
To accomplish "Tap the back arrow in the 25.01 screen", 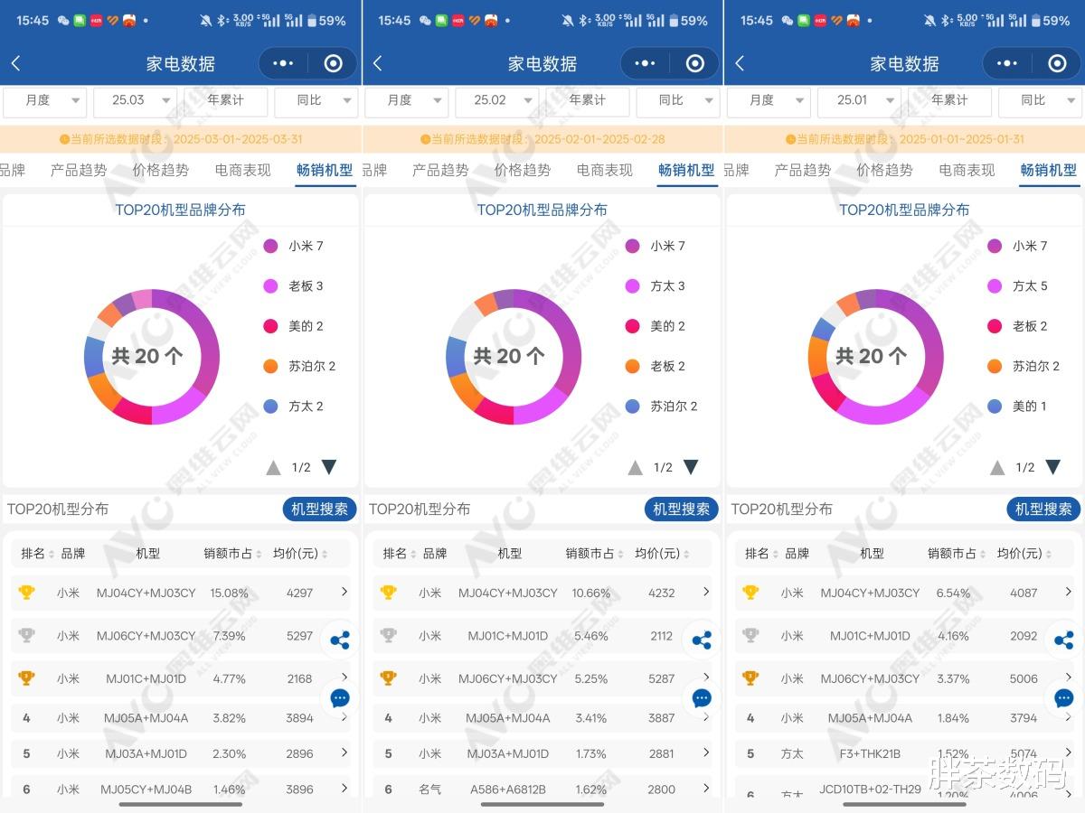I will 739,63.
